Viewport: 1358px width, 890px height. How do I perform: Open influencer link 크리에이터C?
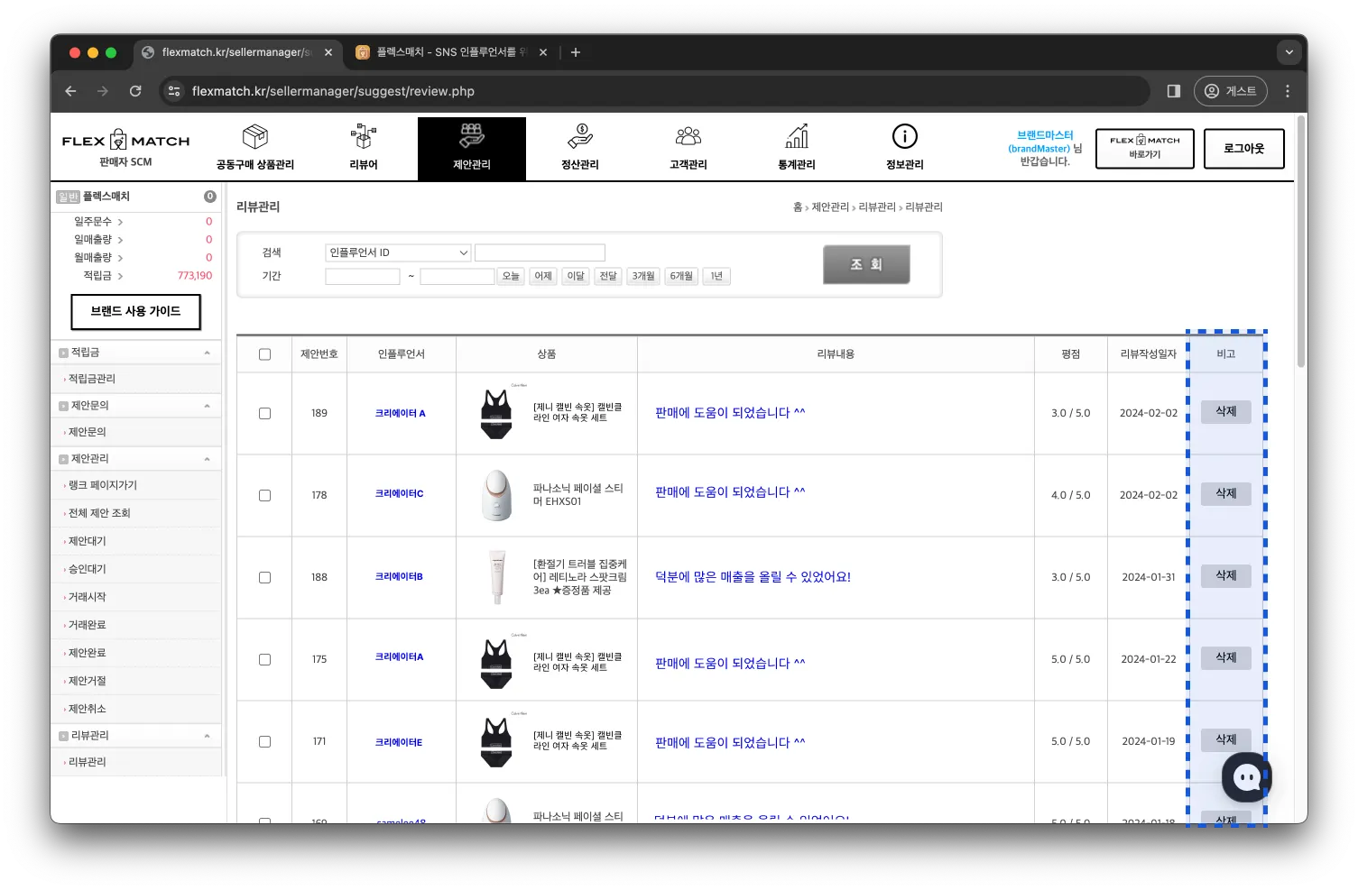(x=399, y=494)
